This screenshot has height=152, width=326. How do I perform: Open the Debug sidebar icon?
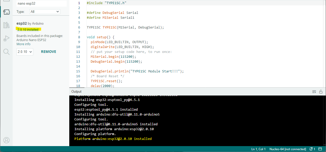tap(6, 39)
